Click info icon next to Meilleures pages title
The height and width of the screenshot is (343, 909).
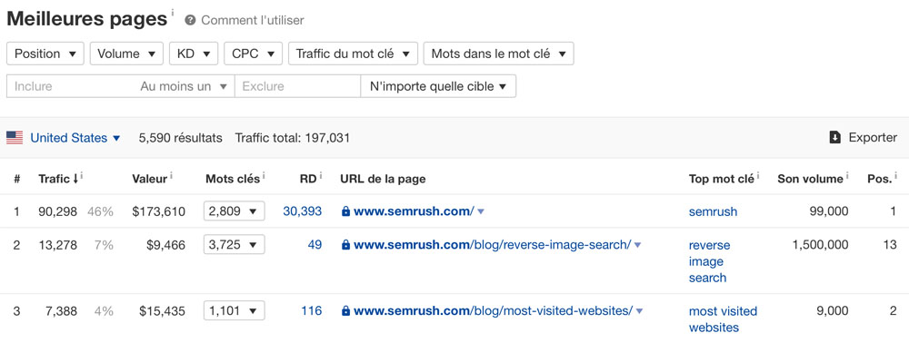(x=172, y=12)
